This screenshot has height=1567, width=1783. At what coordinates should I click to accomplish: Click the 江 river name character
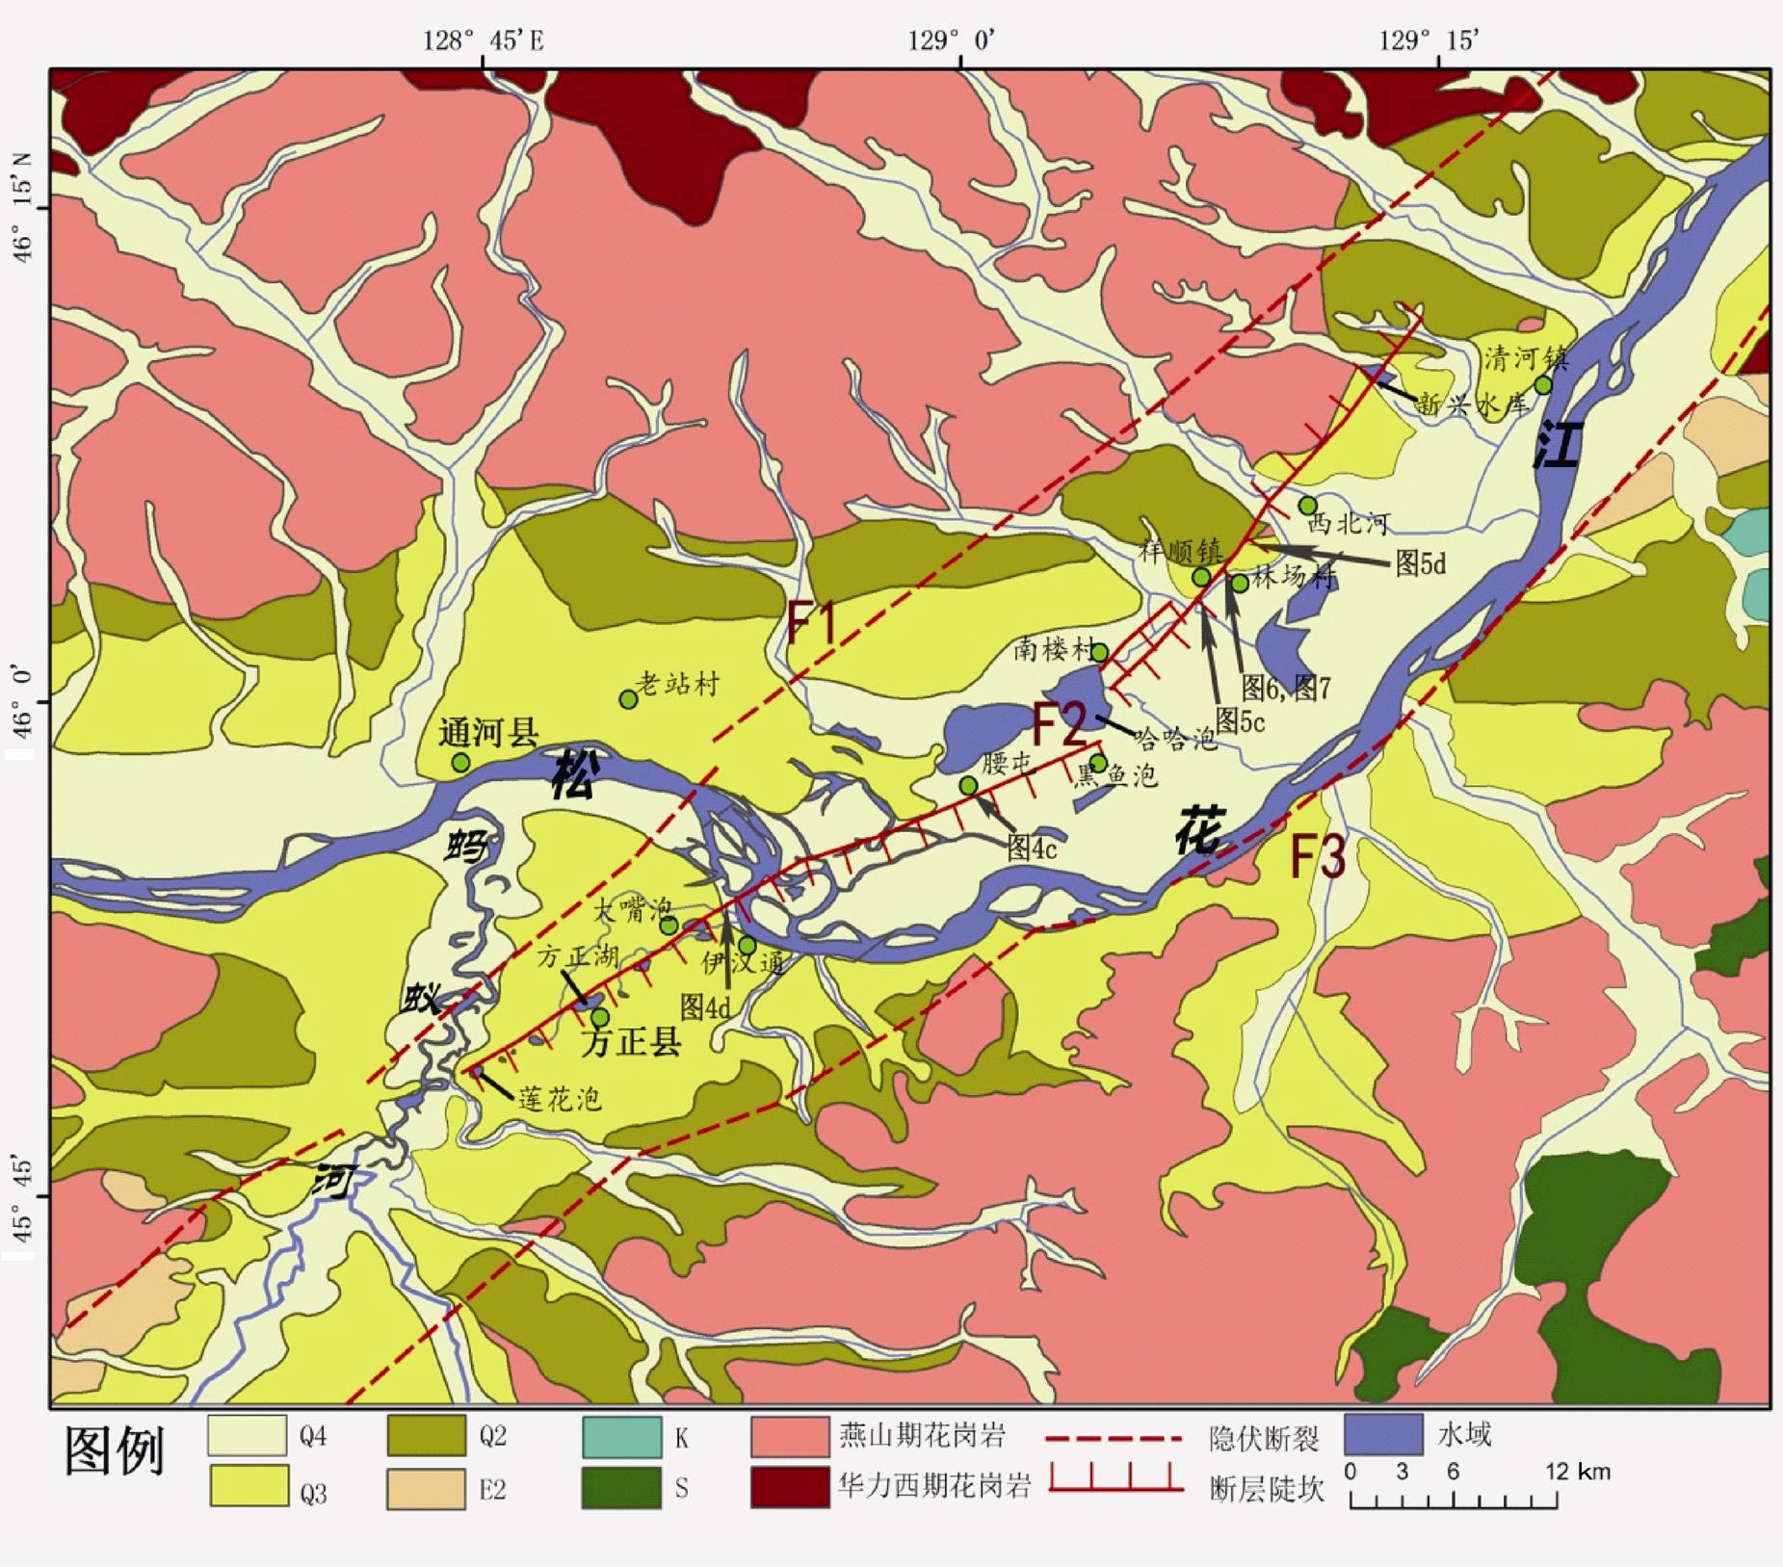(x=1558, y=445)
